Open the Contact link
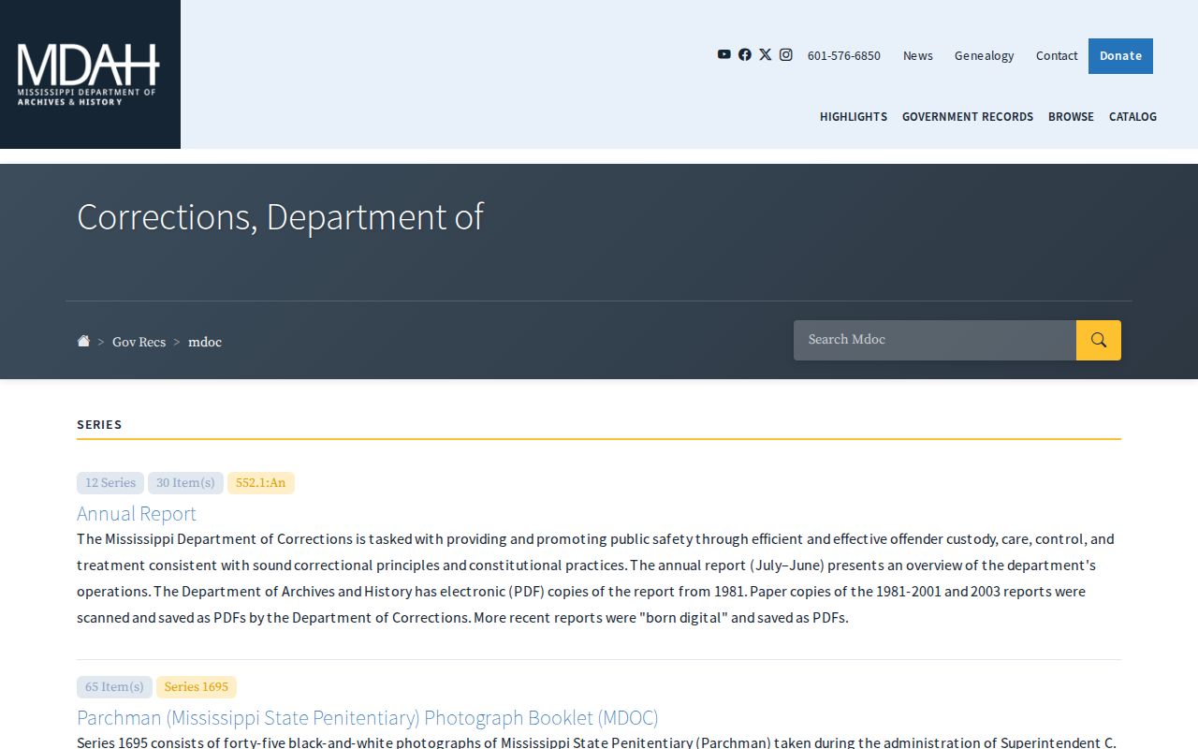1198x749 pixels. (x=1057, y=55)
